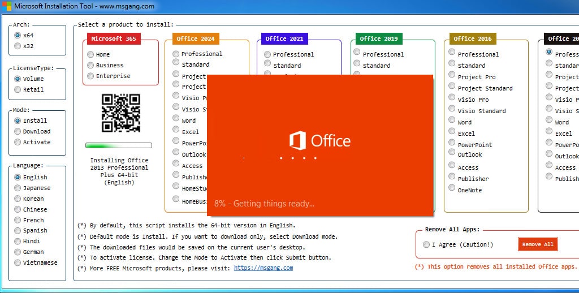The height and width of the screenshot is (293, 579).
Task: Select Office 2016 Publisher
Action: [x=452, y=176]
